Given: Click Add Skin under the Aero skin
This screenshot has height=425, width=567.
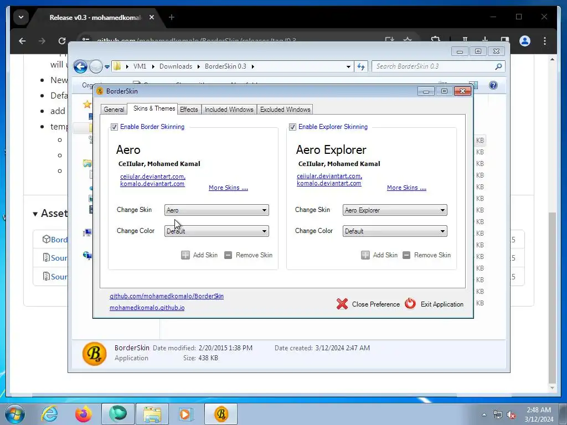Looking at the screenshot, I should pyautogui.click(x=199, y=255).
